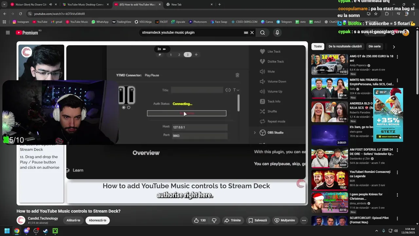Open Telegram bookmark
The height and width of the screenshot is (236, 419).
pos(284,22)
